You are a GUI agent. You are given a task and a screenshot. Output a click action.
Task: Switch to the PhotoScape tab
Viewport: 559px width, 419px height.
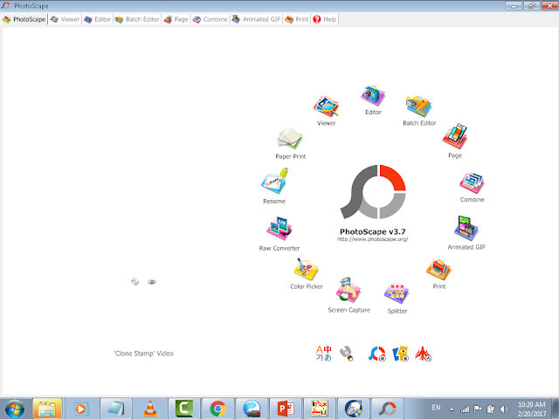tap(24, 19)
